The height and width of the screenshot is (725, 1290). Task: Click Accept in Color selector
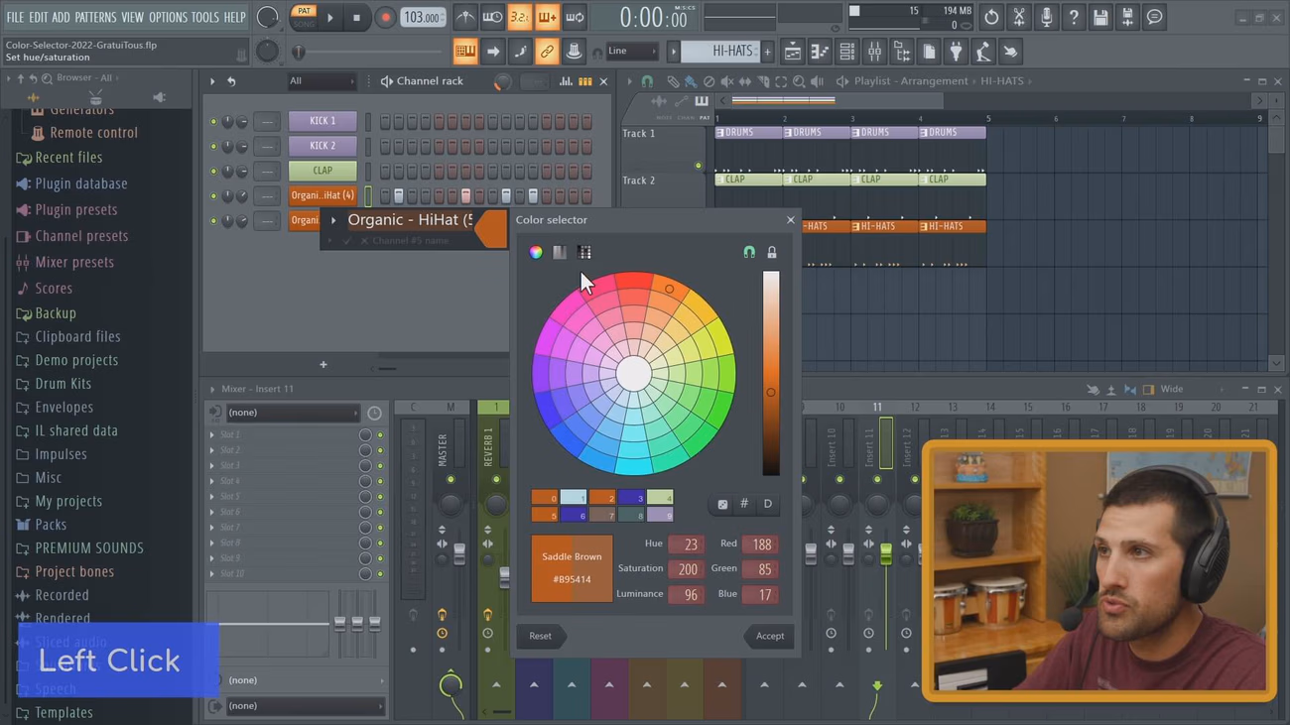[769, 636]
